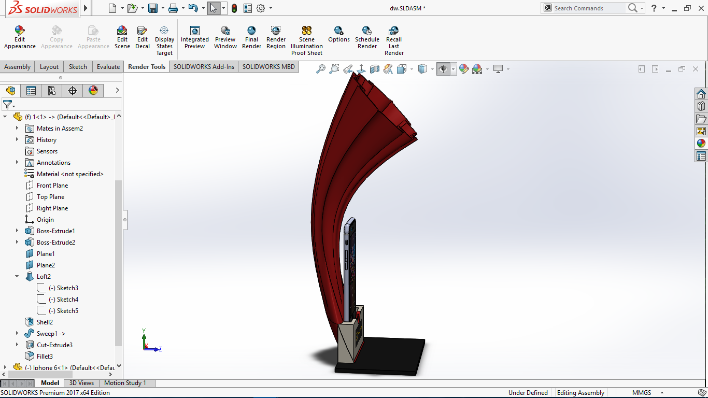Select Zoom to Area tool
This screenshot has height=398, width=708.
pos(334,69)
